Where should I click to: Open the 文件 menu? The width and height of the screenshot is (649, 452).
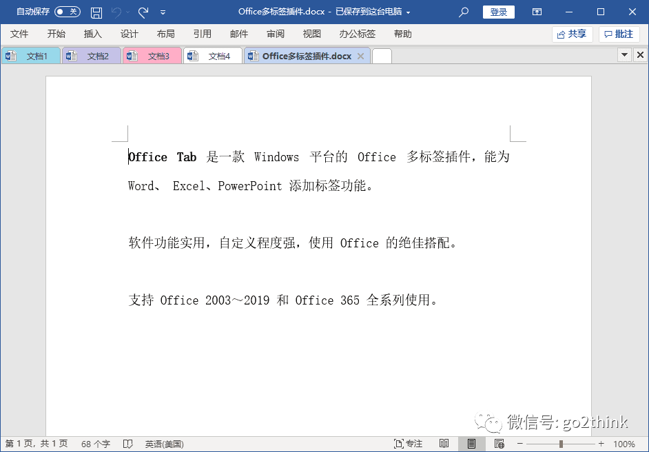pyautogui.click(x=19, y=34)
